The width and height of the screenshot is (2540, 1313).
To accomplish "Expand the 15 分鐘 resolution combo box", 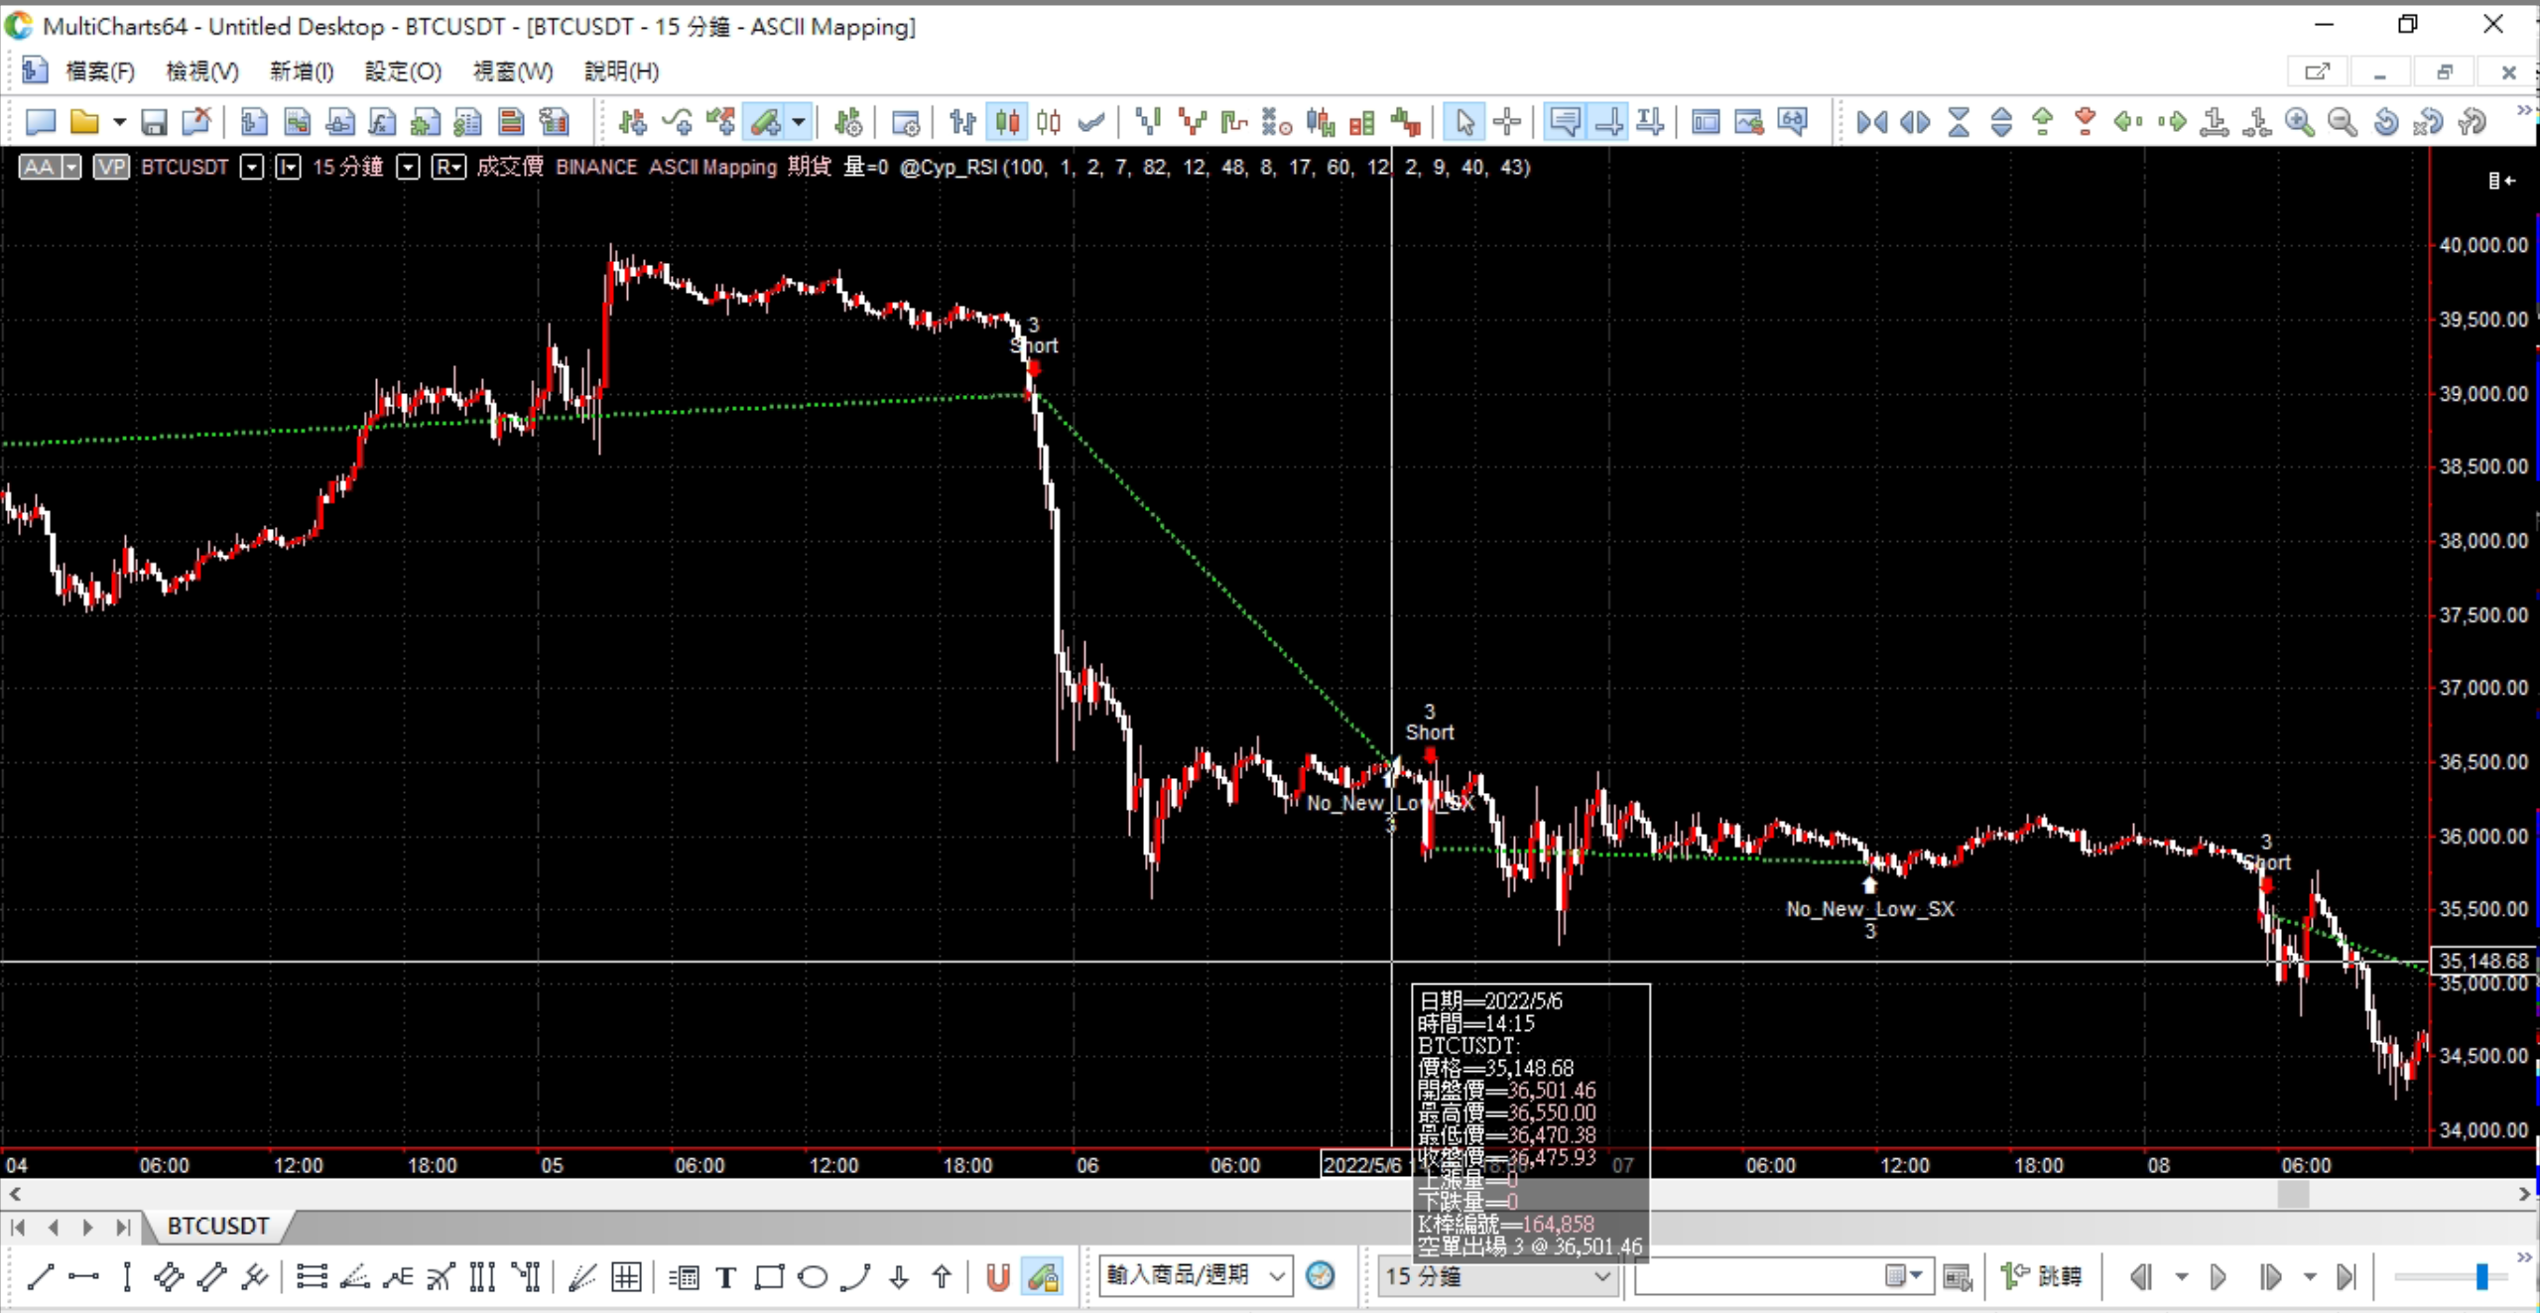I will coord(1601,1277).
